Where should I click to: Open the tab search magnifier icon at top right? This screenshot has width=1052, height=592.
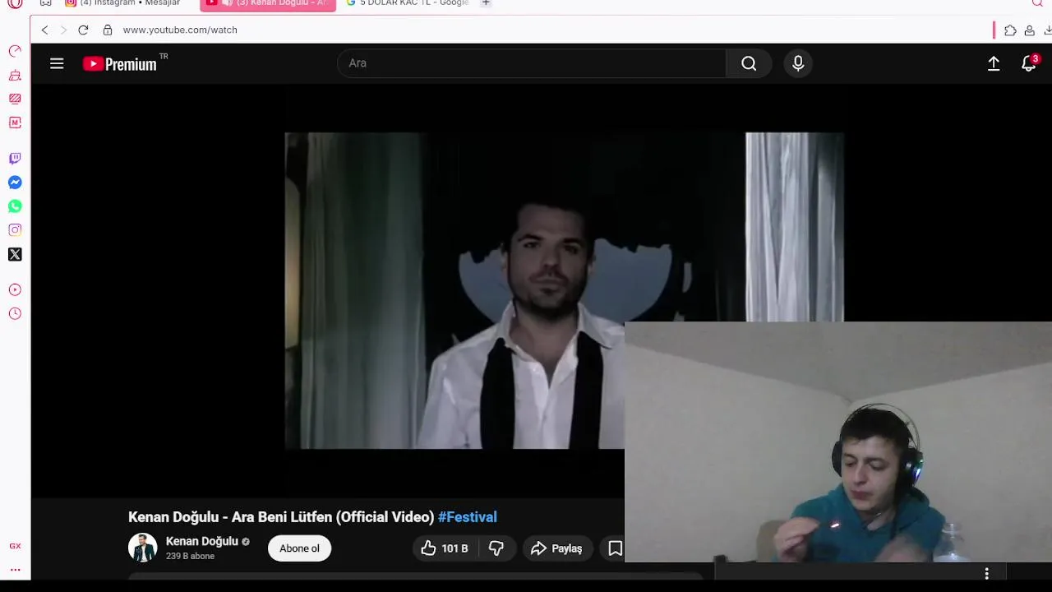(1038, 3)
